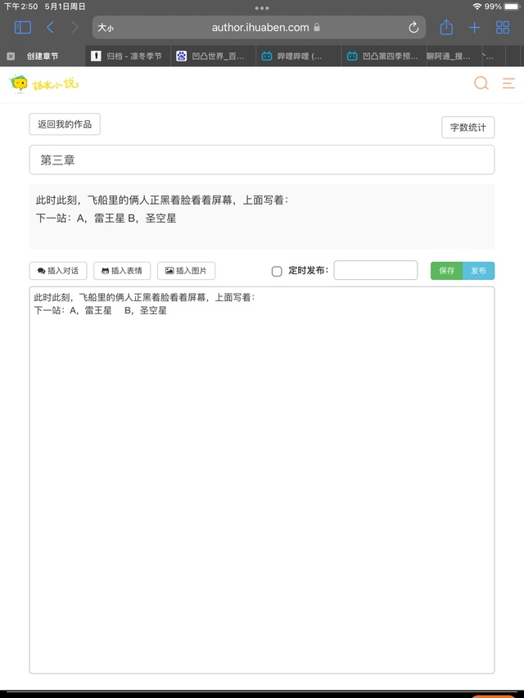Click the 字数统计 button
The image size is (524, 698).
point(468,128)
